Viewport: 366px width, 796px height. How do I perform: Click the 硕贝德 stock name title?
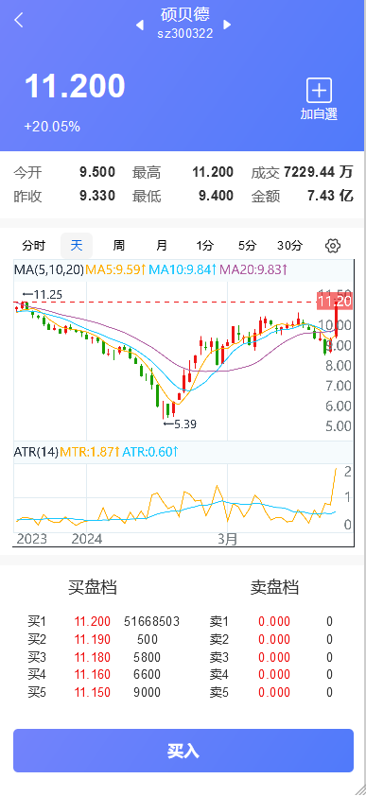click(184, 14)
